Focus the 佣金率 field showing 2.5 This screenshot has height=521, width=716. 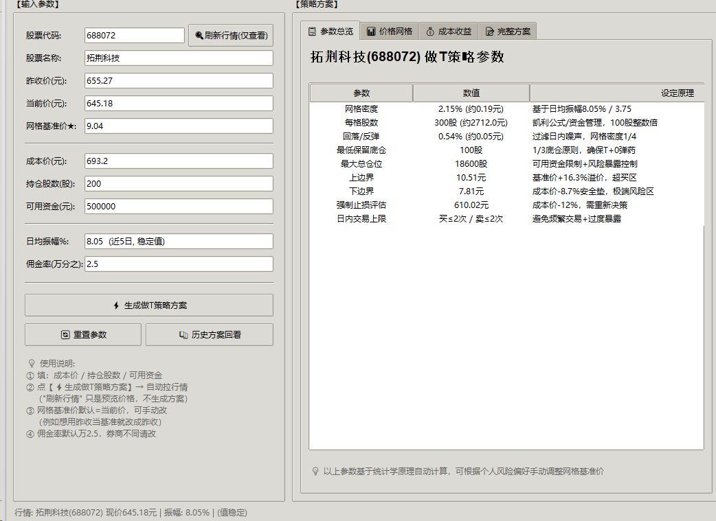pos(179,264)
